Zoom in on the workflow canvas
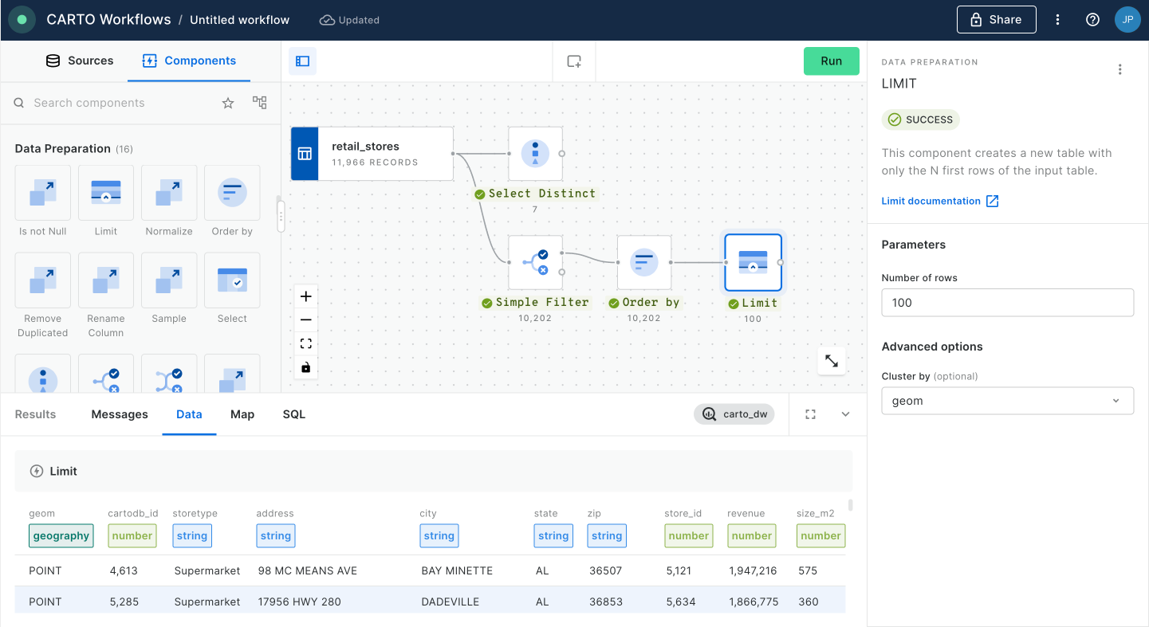Image resolution: width=1149 pixels, height=627 pixels. (305, 296)
